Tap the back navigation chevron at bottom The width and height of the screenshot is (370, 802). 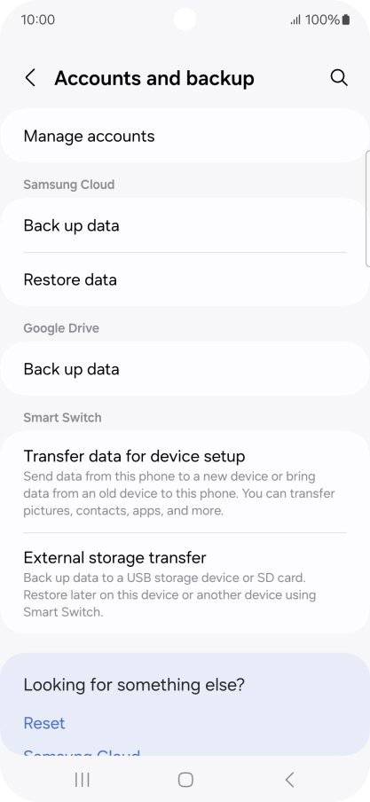[x=289, y=780]
